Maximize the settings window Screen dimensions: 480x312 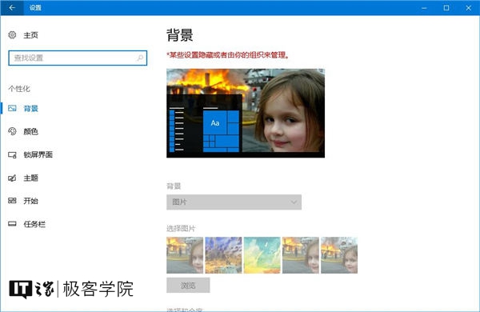click(x=446, y=8)
